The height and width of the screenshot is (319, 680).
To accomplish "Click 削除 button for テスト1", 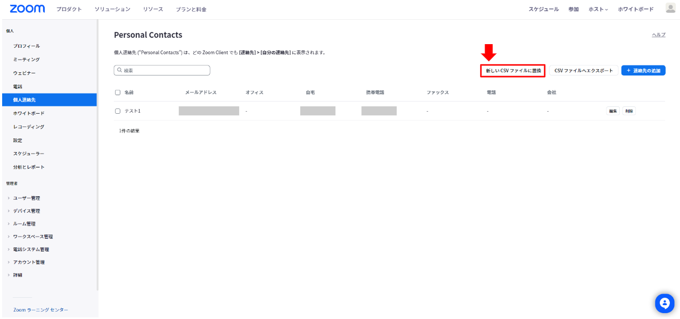I will coord(629,111).
